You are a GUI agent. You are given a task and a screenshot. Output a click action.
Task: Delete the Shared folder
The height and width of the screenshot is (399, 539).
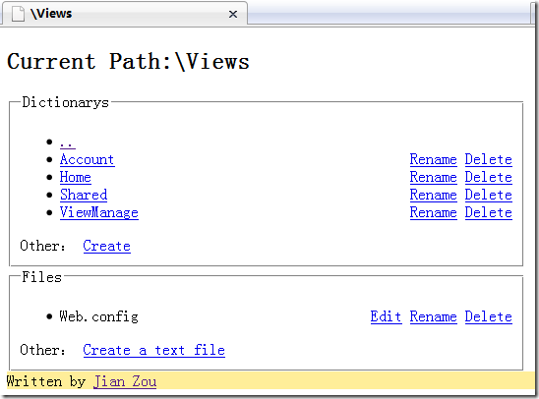coord(489,195)
